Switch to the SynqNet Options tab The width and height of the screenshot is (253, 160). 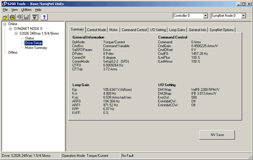222,30
